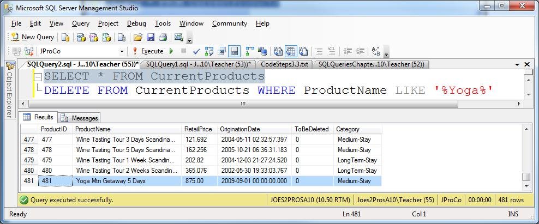Open the active files list dropdown arrow
Screen dimensions: 539x224
coord(517,64)
